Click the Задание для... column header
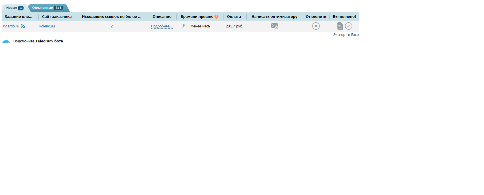Viewport: 484px width, 195px height. click(x=18, y=17)
